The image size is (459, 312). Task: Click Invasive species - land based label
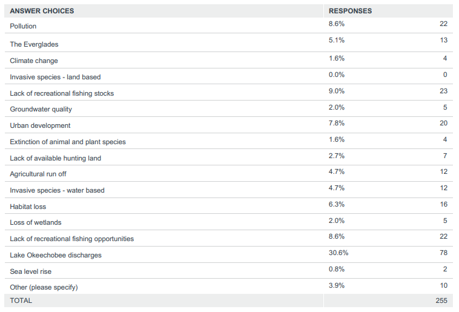click(55, 77)
